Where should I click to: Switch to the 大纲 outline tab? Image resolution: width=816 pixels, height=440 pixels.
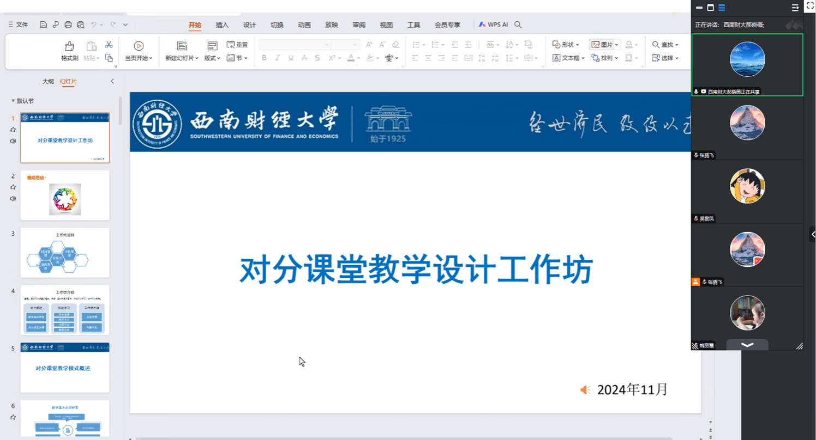point(48,82)
